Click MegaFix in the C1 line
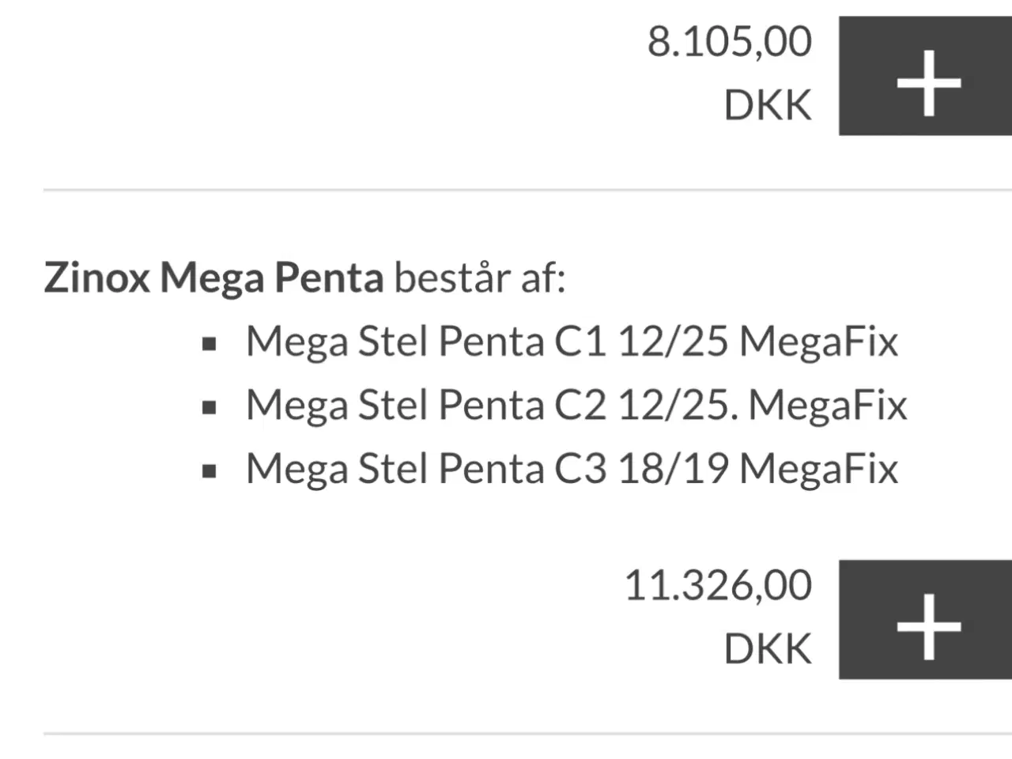 coord(818,342)
